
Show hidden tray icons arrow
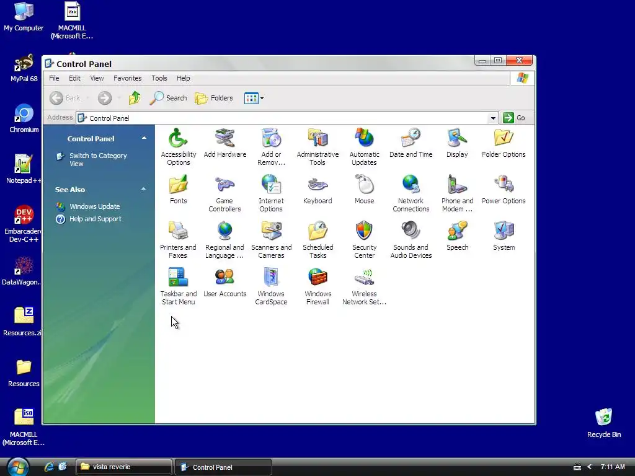pos(590,467)
